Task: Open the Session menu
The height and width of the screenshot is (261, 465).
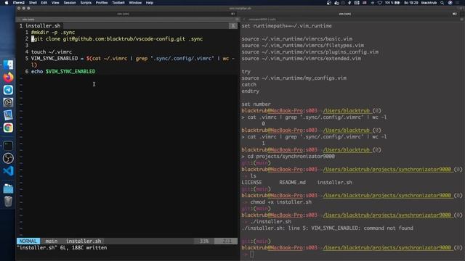Action: coord(70,3)
